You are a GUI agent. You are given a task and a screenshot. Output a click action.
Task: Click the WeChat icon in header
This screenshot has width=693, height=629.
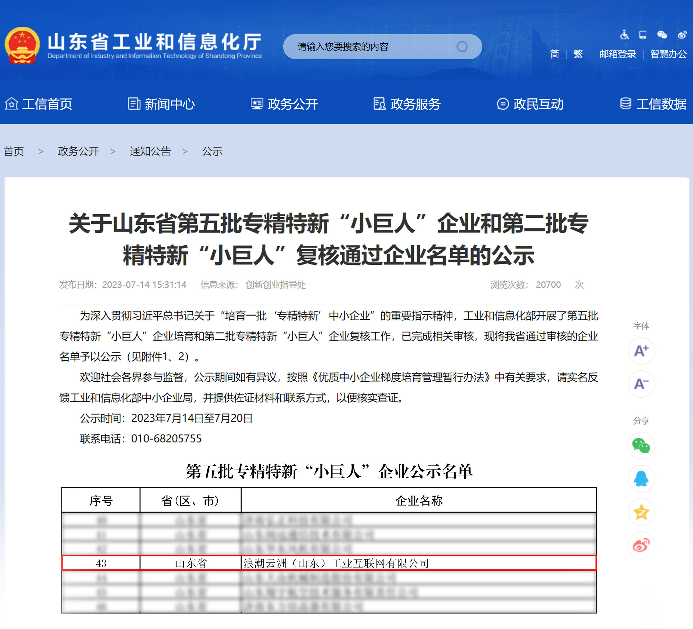(662, 35)
